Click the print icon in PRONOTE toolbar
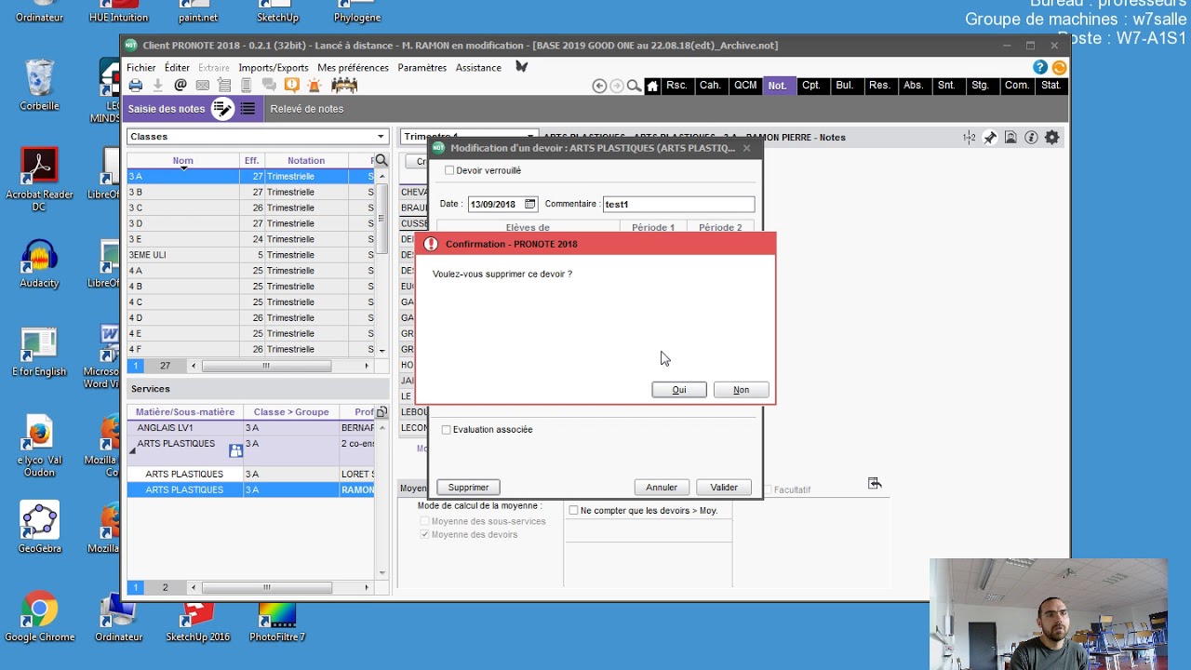Screen dimensions: 1191x670 coord(136,86)
